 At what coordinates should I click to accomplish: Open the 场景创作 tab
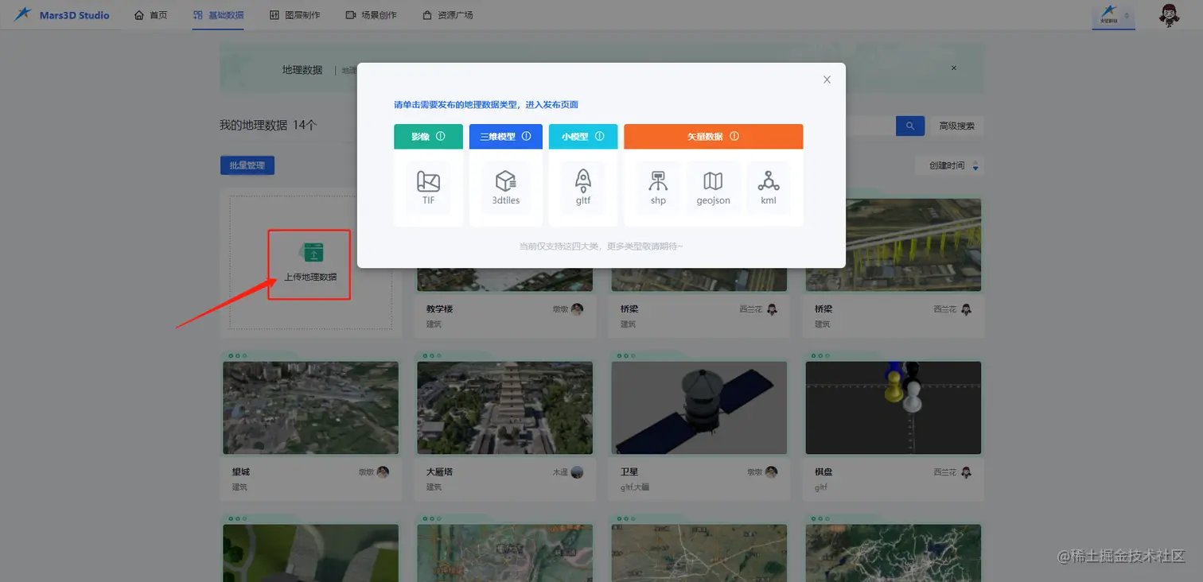371,15
